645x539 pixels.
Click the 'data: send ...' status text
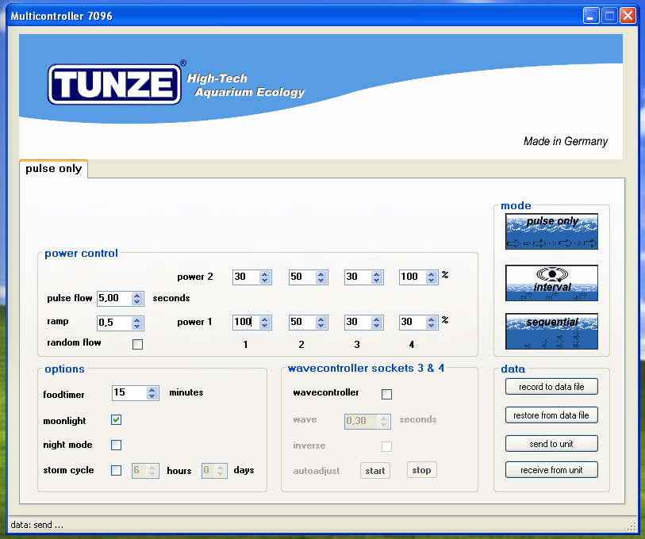pos(37,525)
